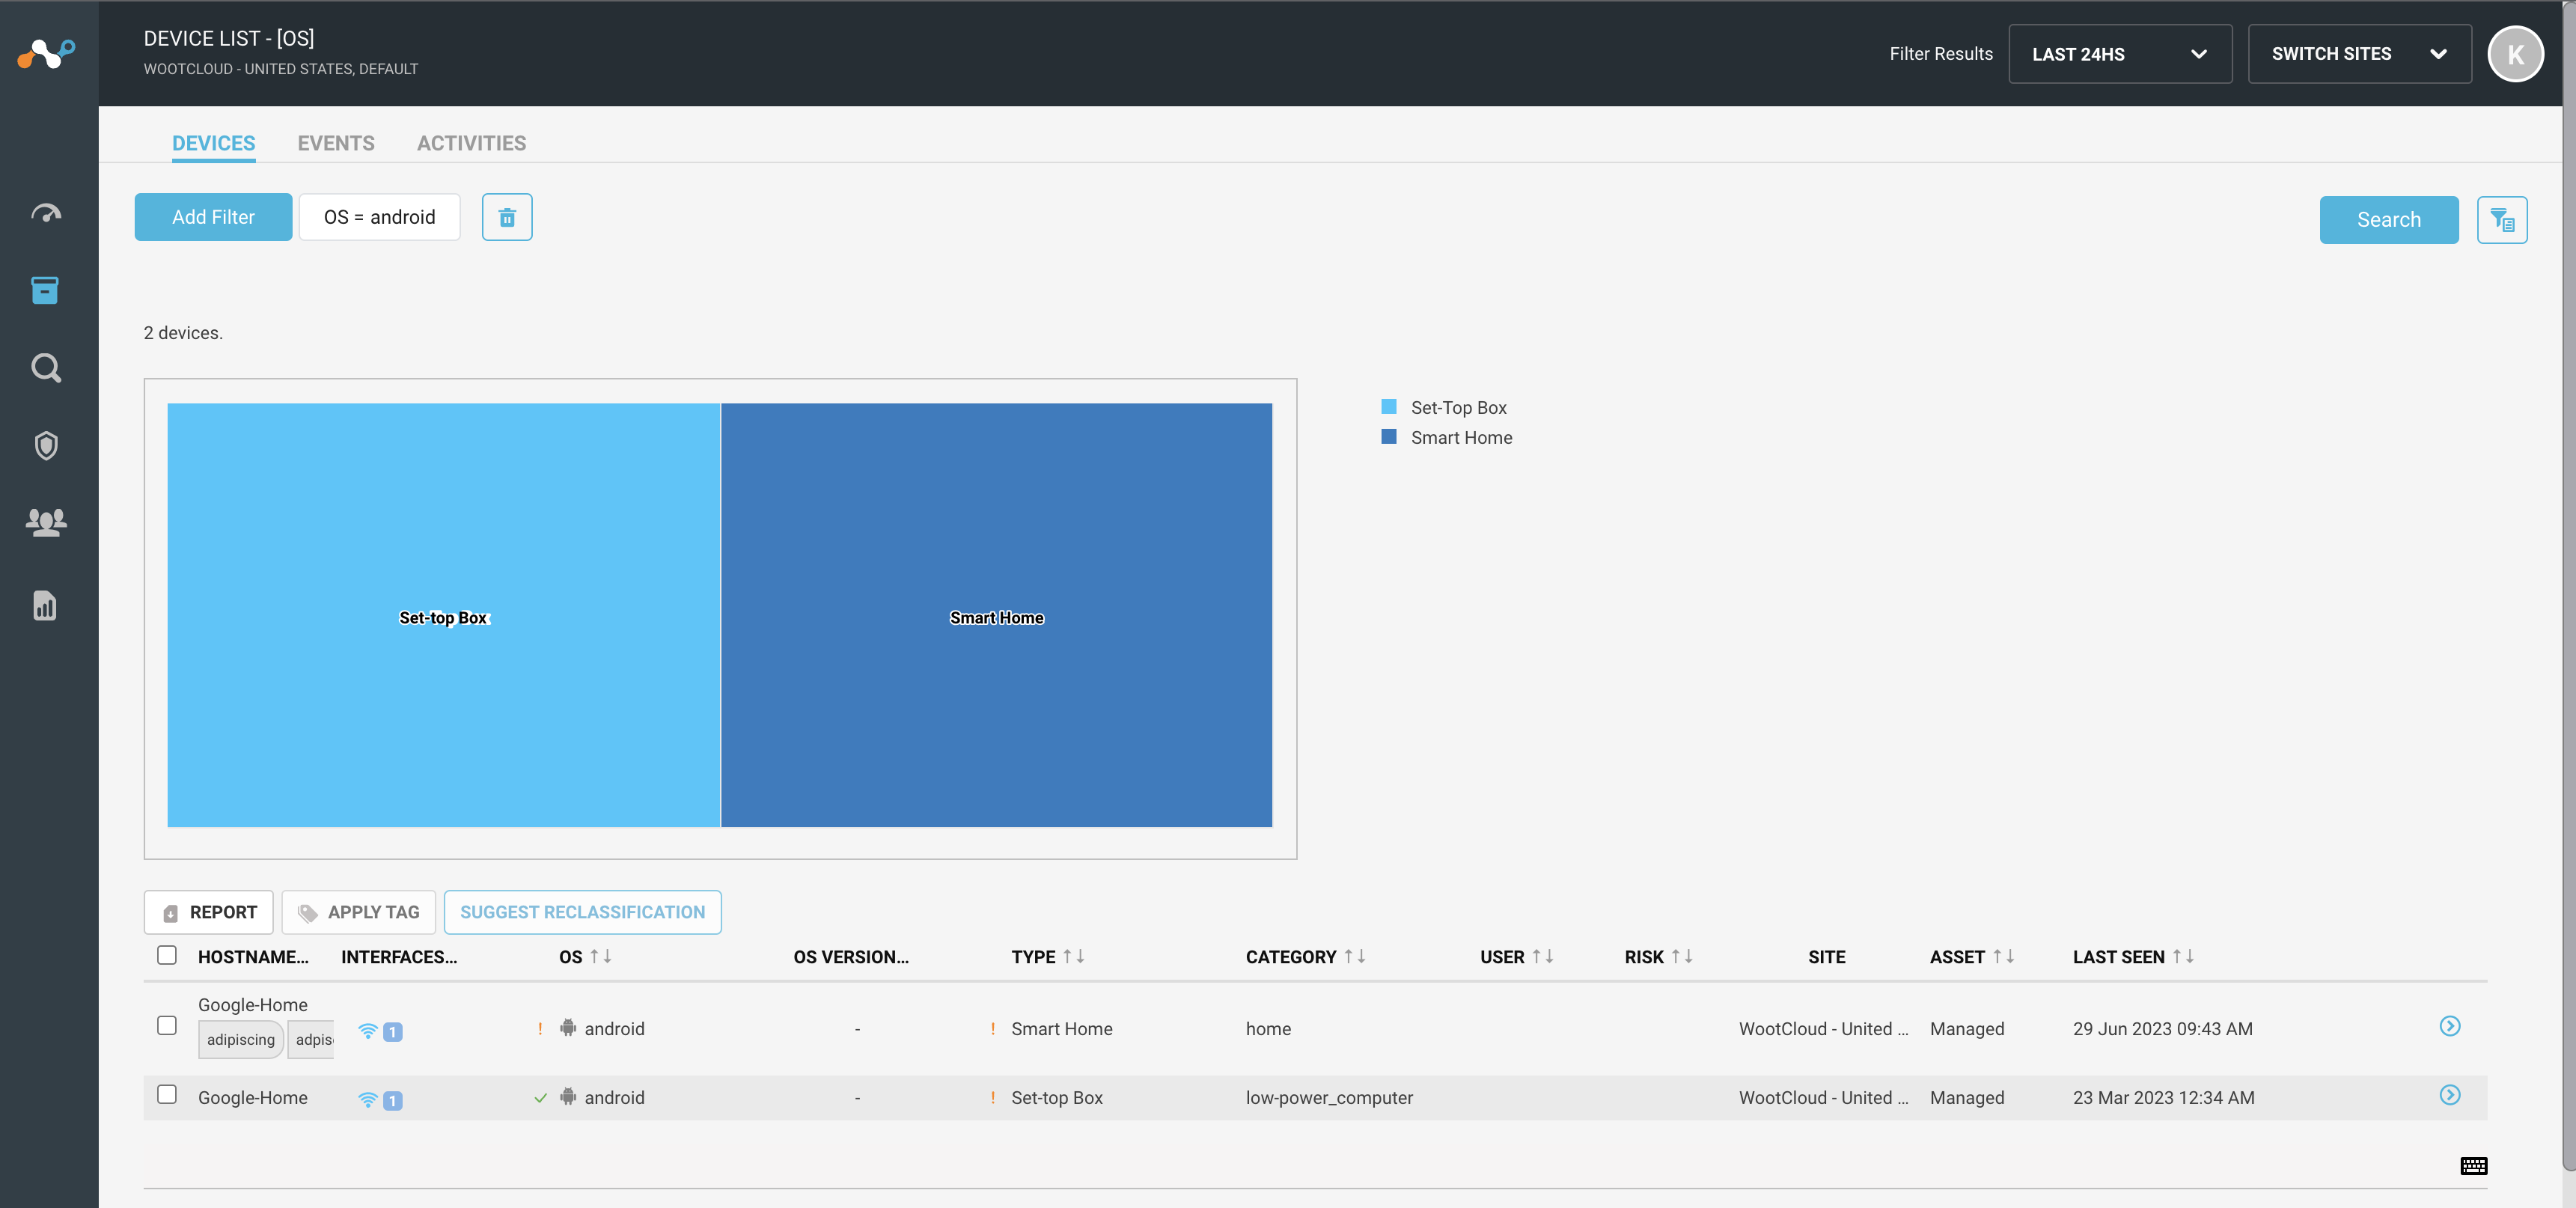
Task: Click the security shield icon in sidebar
Action: [46, 446]
